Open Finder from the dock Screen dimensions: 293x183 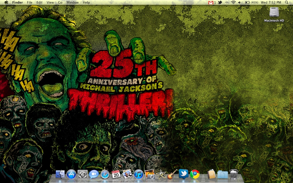click(60, 174)
